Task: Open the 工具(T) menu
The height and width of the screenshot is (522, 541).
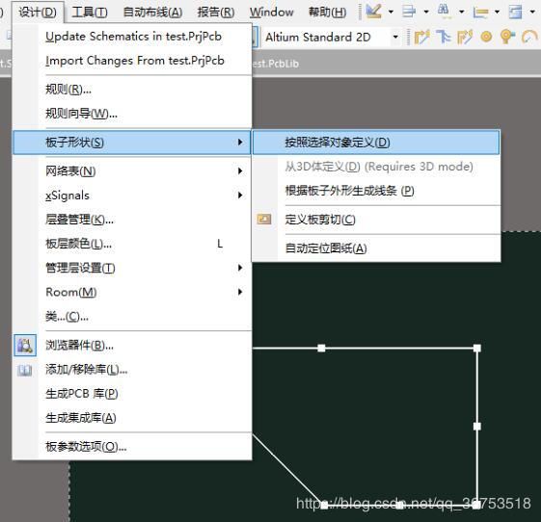Action: 90,13
